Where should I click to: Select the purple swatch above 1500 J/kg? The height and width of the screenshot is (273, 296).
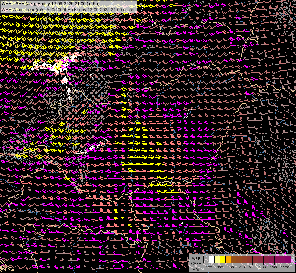click(x=288, y=260)
